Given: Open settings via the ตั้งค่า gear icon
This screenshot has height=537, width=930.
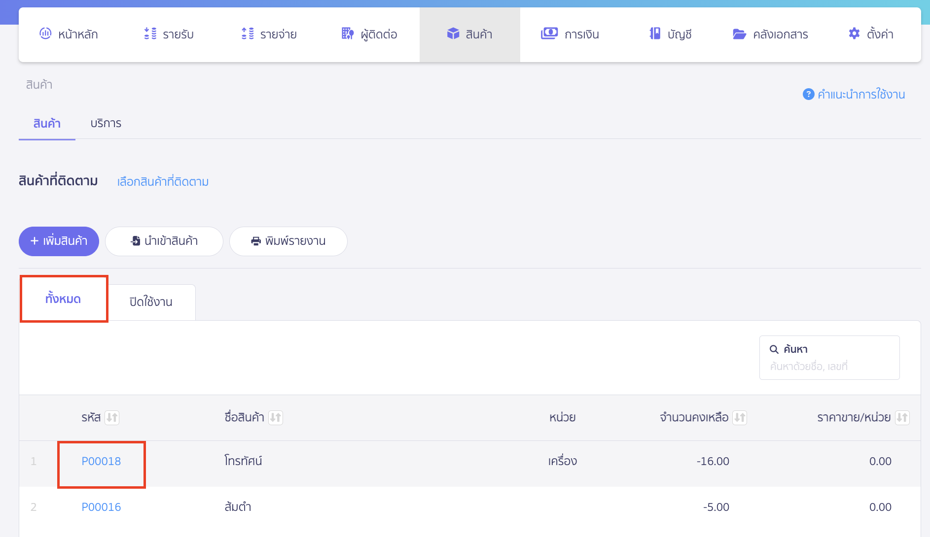Looking at the screenshot, I should (854, 34).
